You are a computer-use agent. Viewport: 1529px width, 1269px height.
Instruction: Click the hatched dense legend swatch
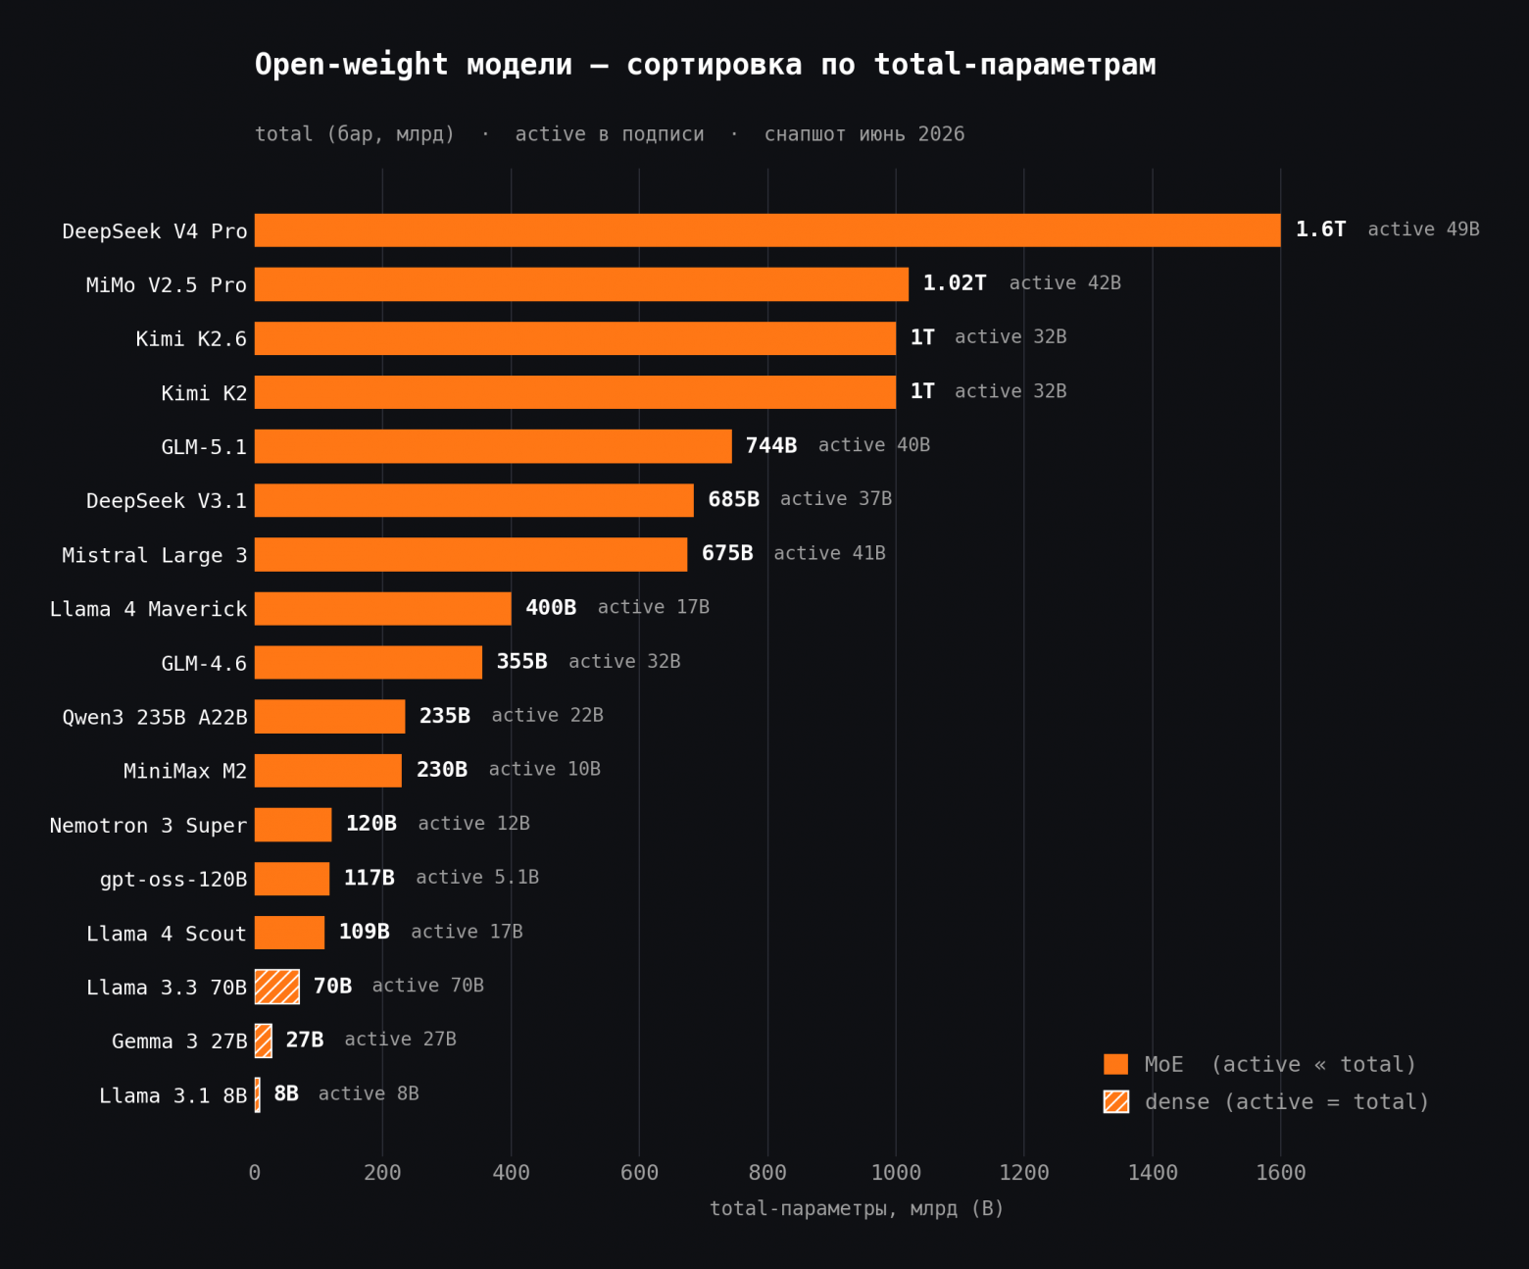(1115, 1101)
